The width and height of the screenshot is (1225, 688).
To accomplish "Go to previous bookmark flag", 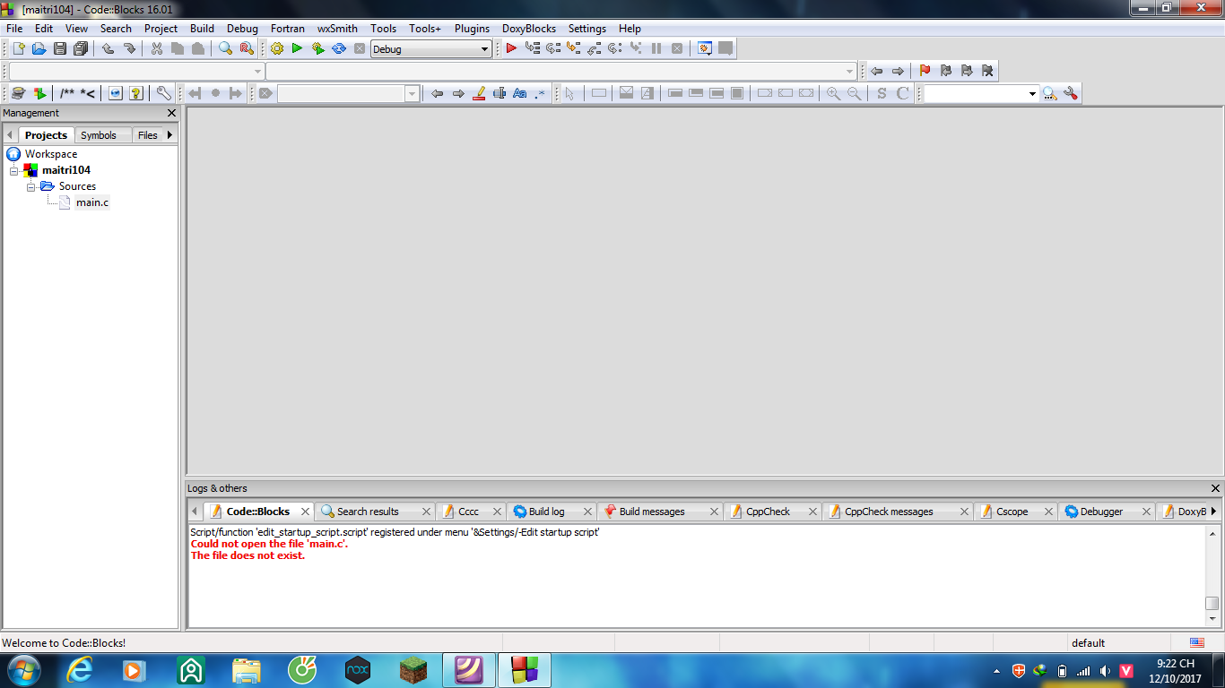I will tap(946, 71).
